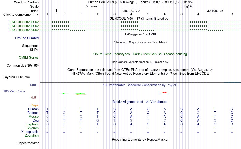This screenshot has width=241, height=149.
Task: Select the Zebrafish species label
Action: coord(32,136)
